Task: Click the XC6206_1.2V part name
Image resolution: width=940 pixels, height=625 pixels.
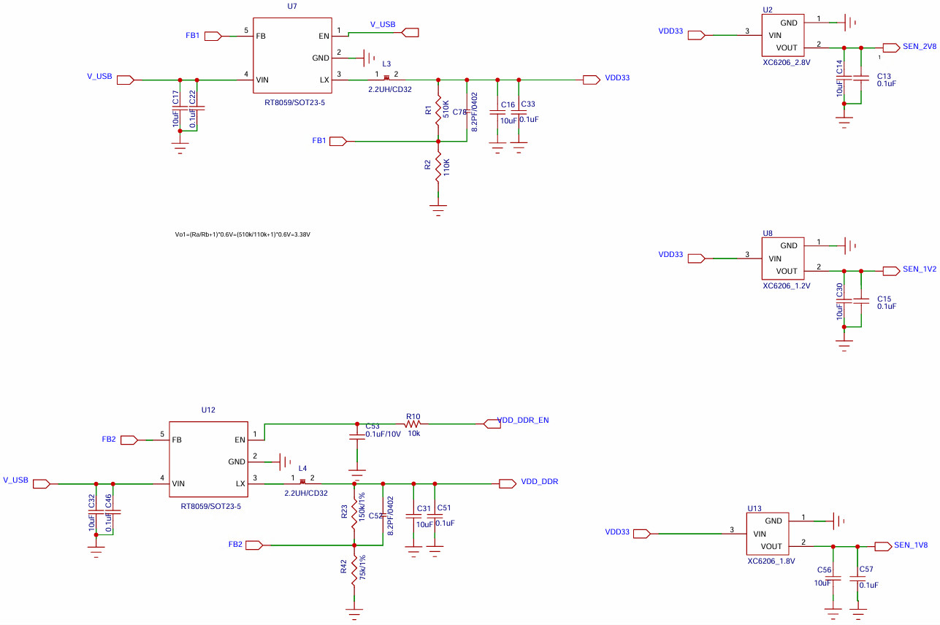Action: click(787, 286)
